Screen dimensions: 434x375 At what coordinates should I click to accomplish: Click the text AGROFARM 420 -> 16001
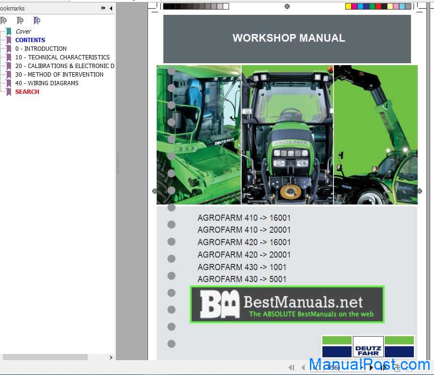pos(244,242)
